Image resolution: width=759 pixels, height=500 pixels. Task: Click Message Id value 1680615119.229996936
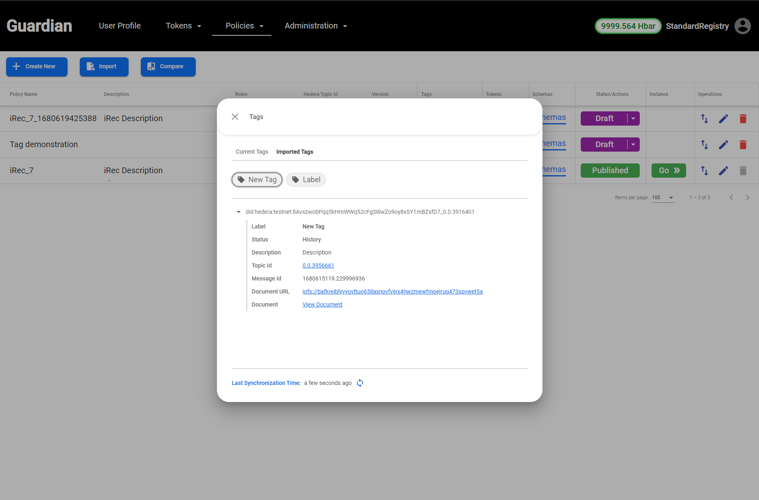pyautogui.click(x=334, y=279)
